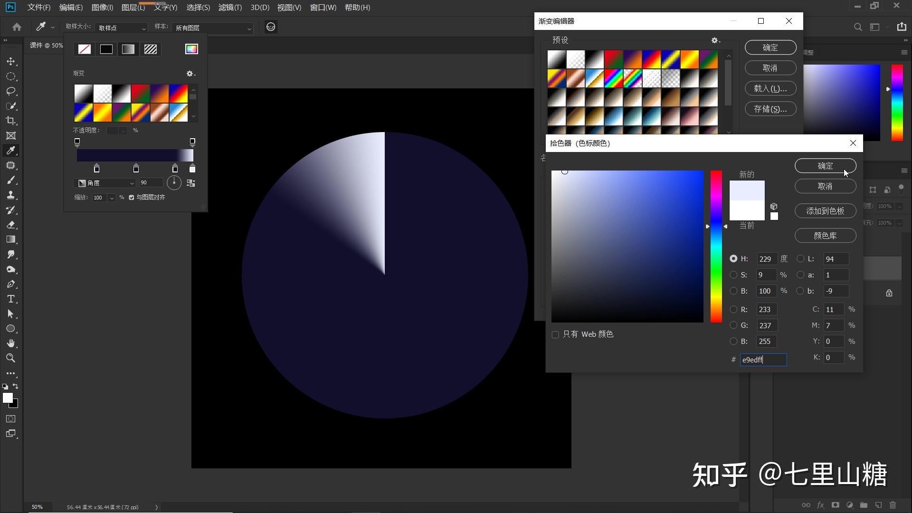Select the L lightness radio button
Viewport: 912px width, 513px height.
(x=801, y=259)
